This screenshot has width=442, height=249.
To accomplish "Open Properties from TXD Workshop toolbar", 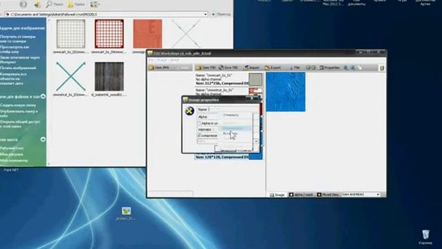I will pos(329,68).
